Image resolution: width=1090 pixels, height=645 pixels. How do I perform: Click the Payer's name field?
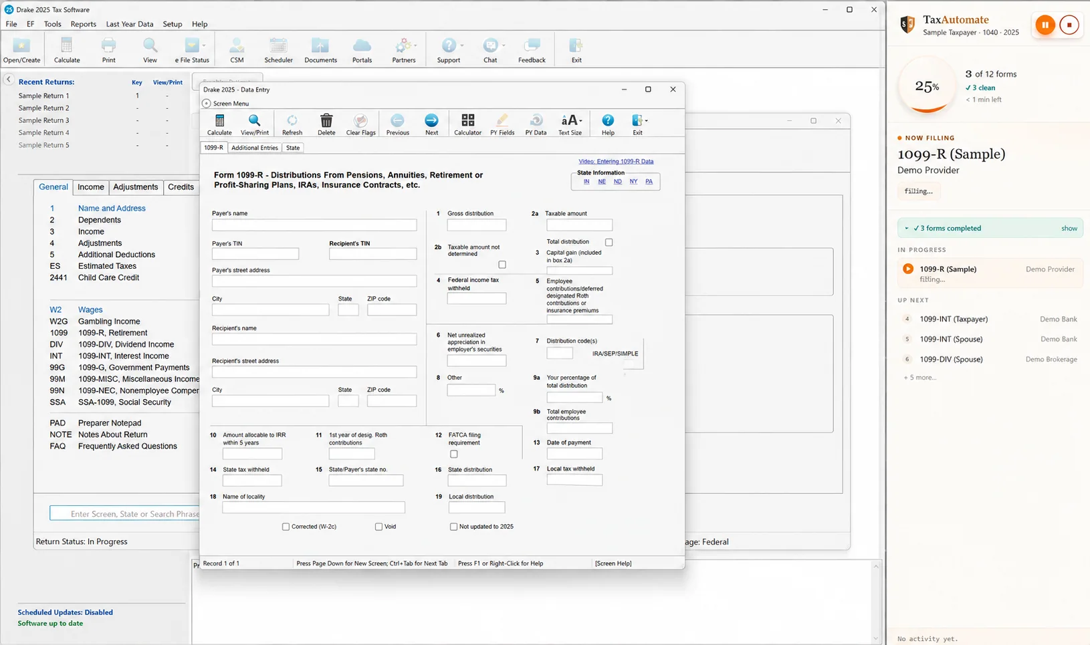point(314,225)
